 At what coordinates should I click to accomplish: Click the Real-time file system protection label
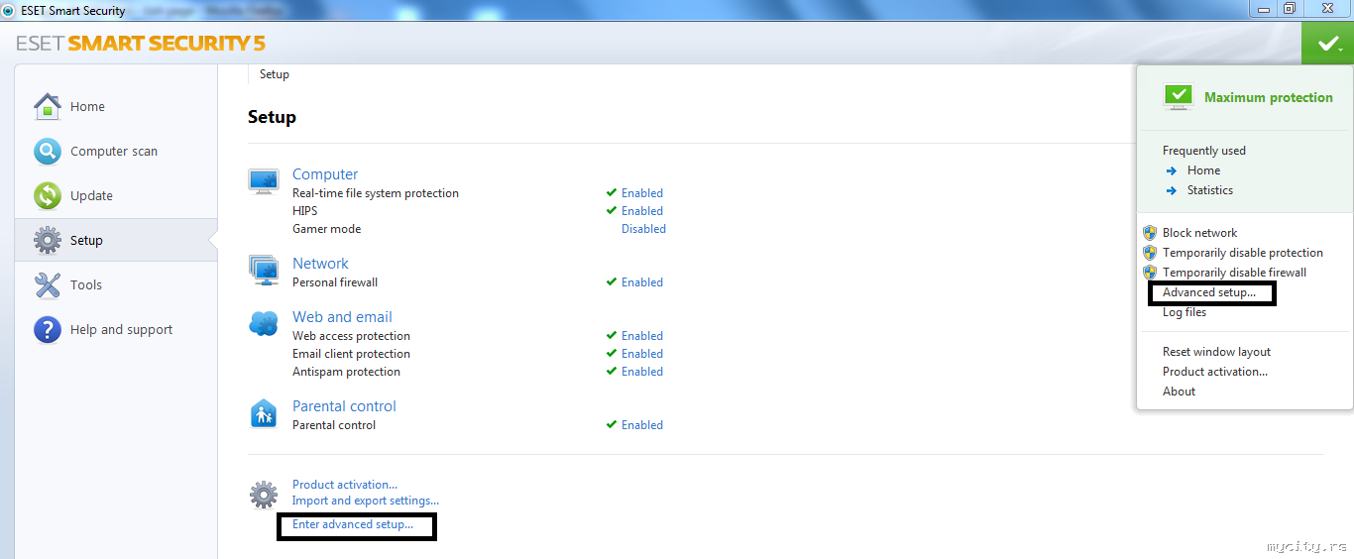coord(376,193)
